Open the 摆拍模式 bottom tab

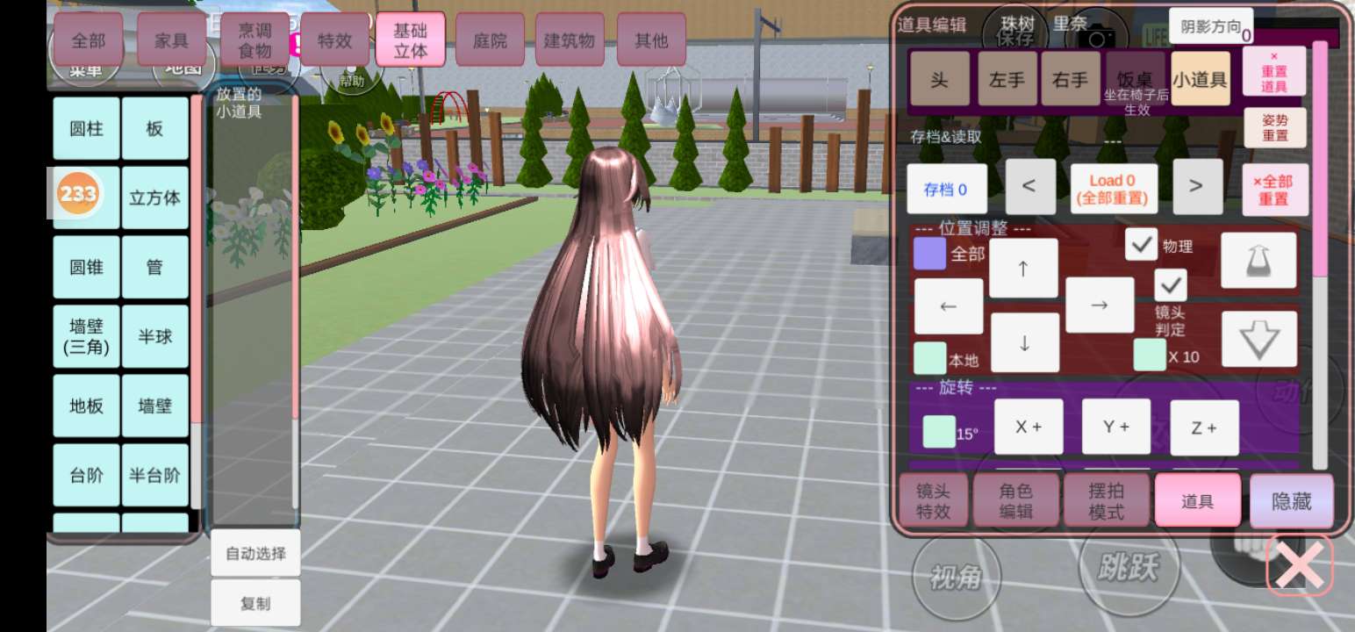pos(1106,501)
